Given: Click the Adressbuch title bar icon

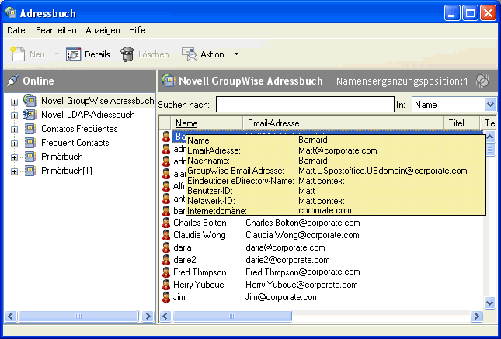Looking at the screenshot, I should tap(11, 12).
